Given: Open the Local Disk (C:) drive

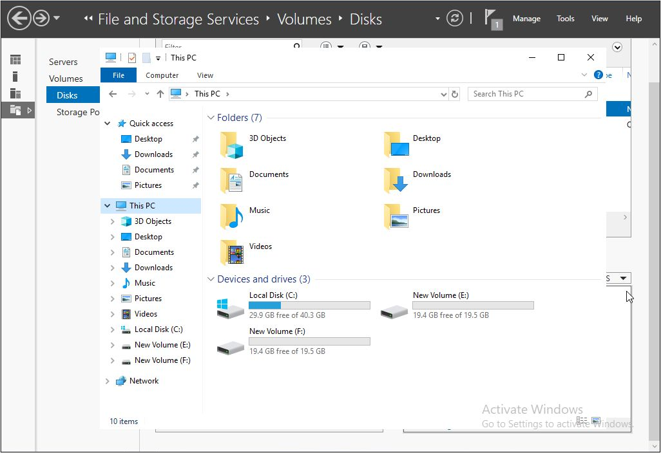Looking at the screenshot, I should pyautogui.click(x=231, y=307).
